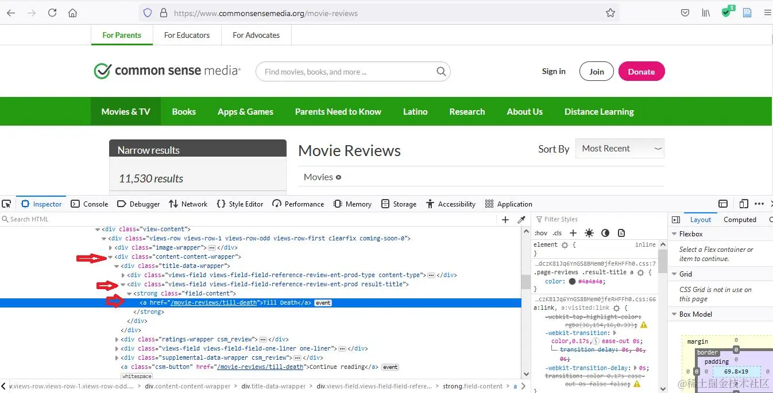Click the padlock site security icon
The width and height of the screenshot is (773, 393).
[163, 13]
